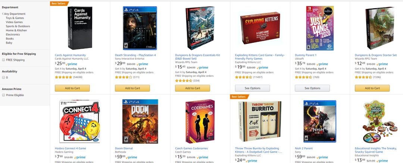Click the Best Sellers badge on Cards Against Humanity
This screenshot has width=403, height=163.
[x=59, y=3]
